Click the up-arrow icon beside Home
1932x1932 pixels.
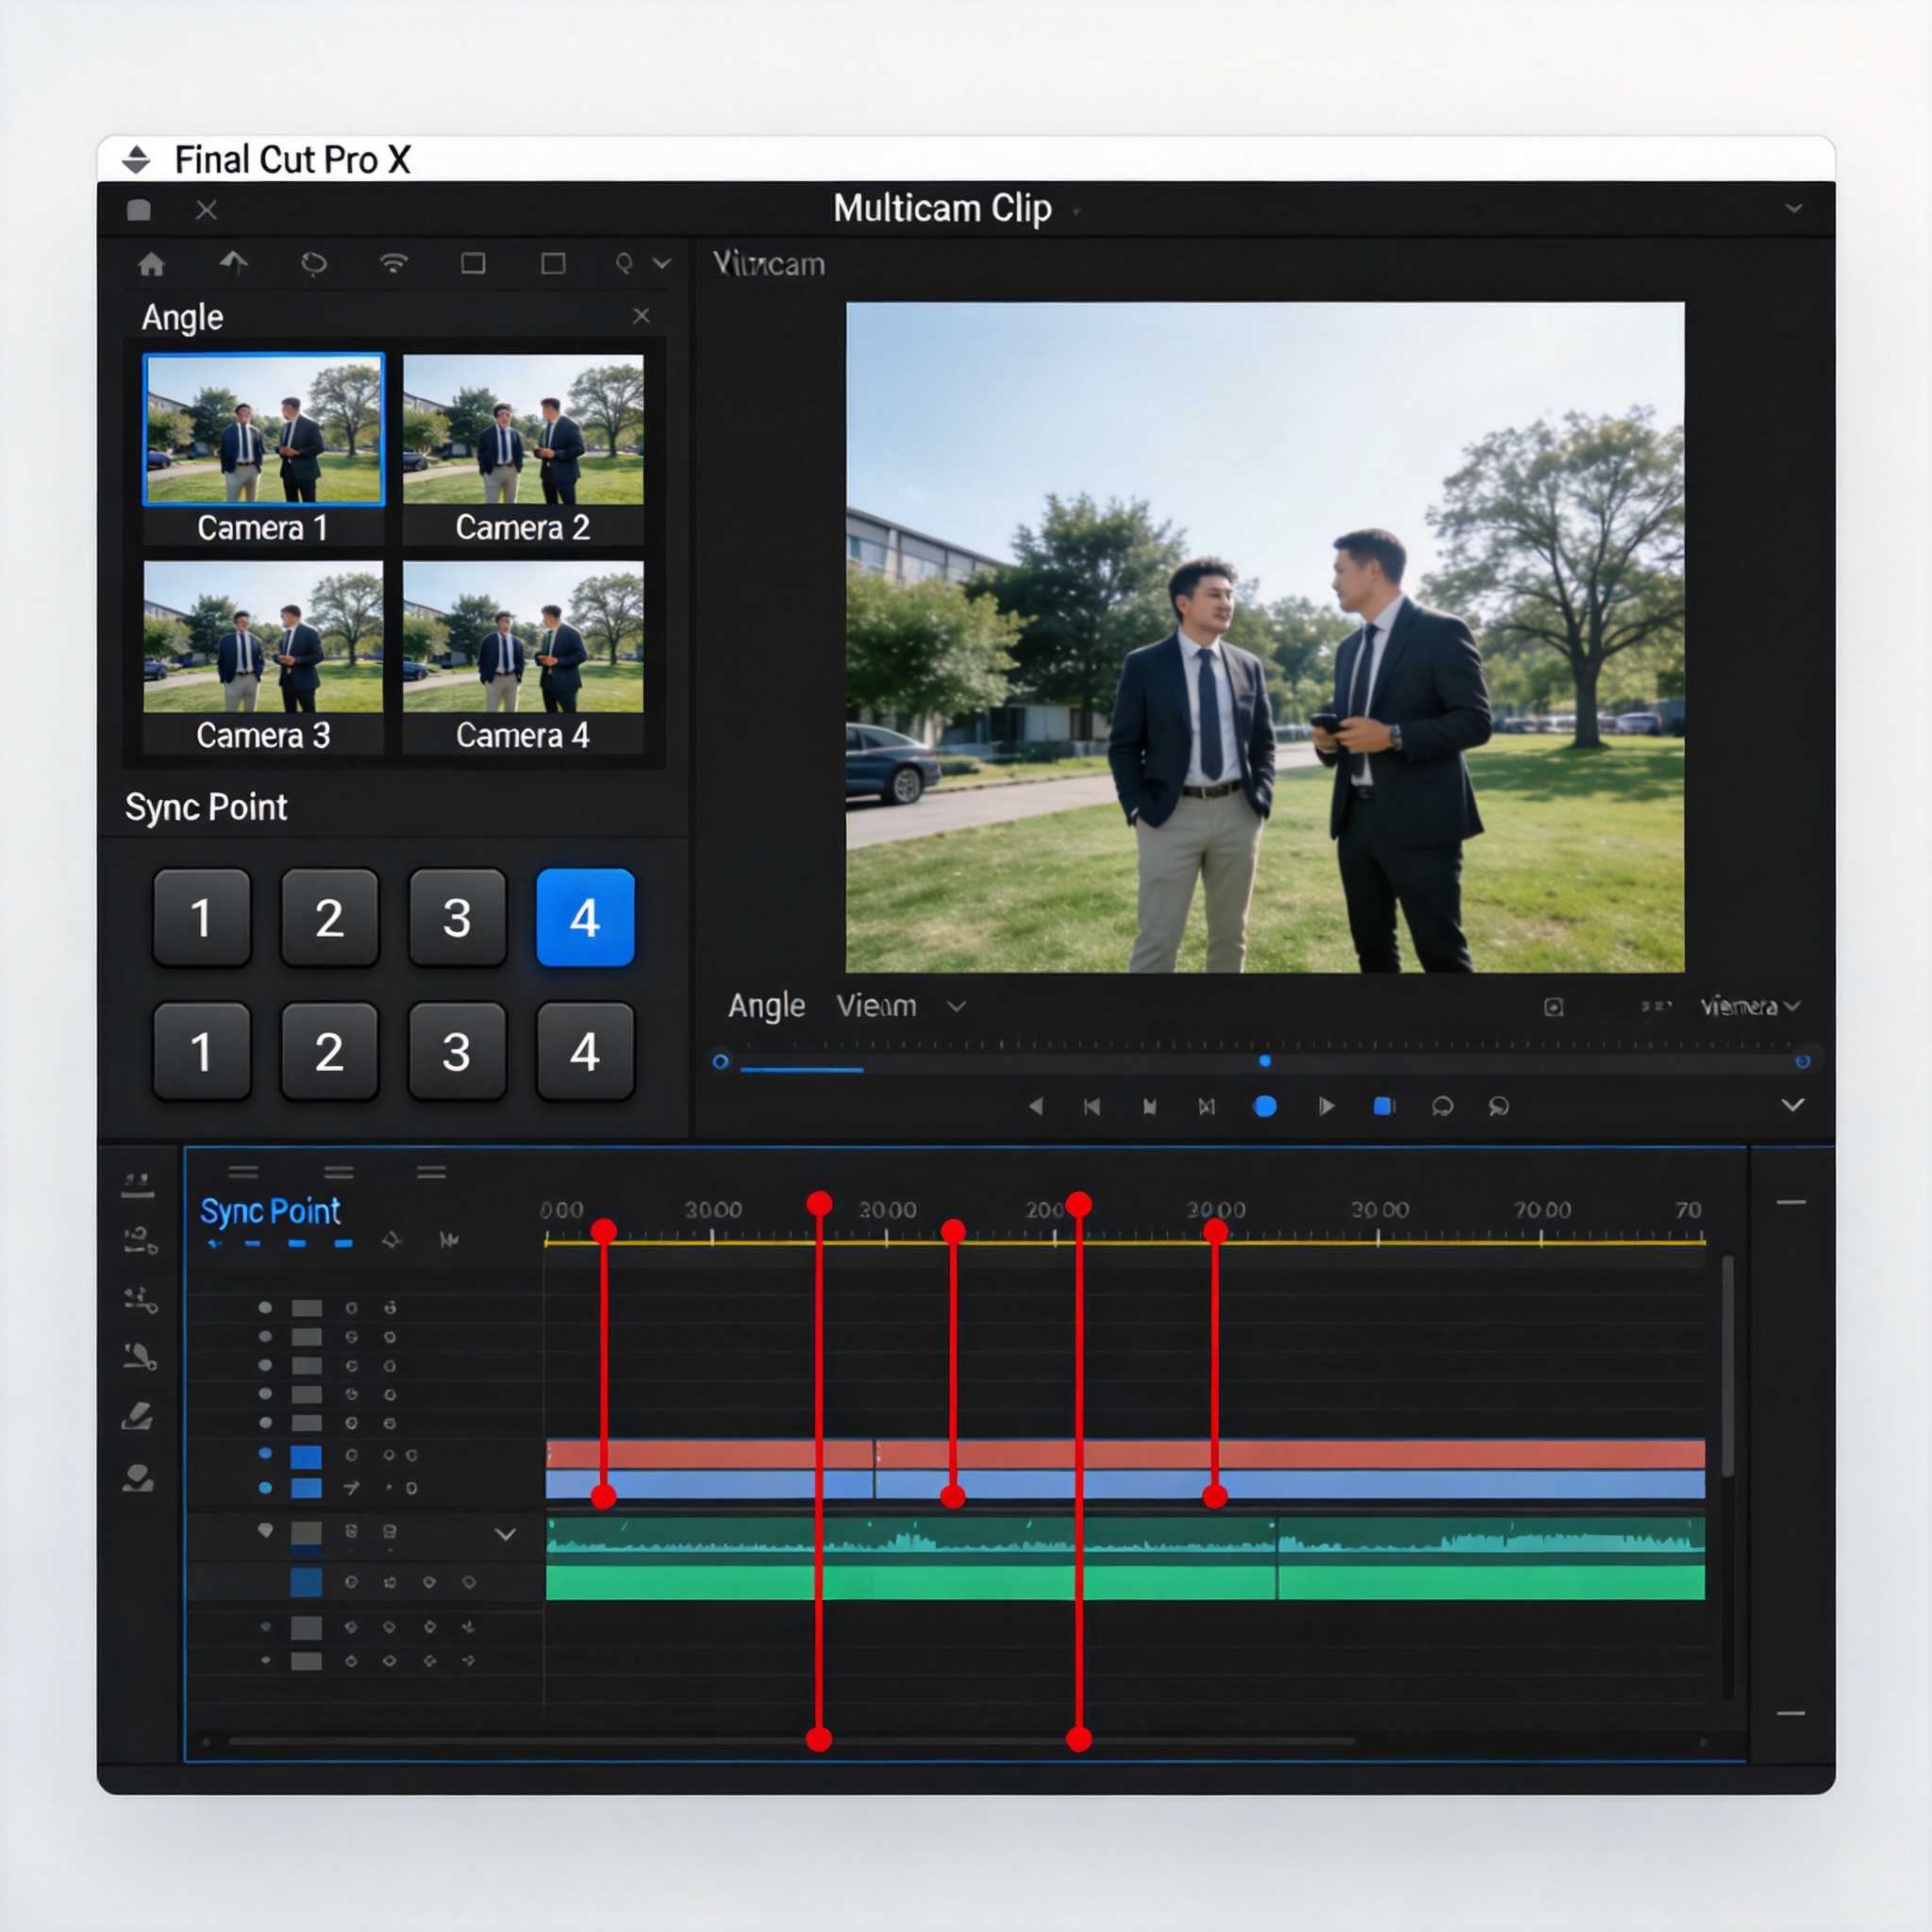point(233,263)
